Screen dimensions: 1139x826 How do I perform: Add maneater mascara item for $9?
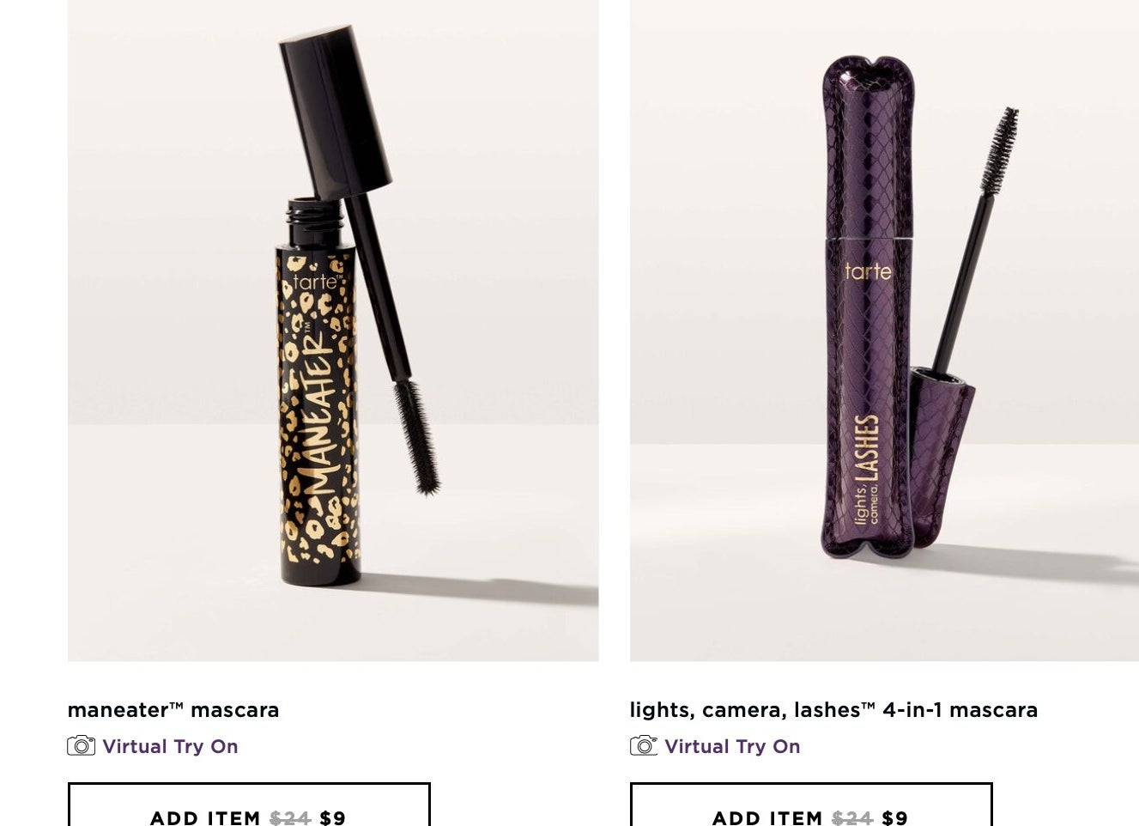(249, 805)
